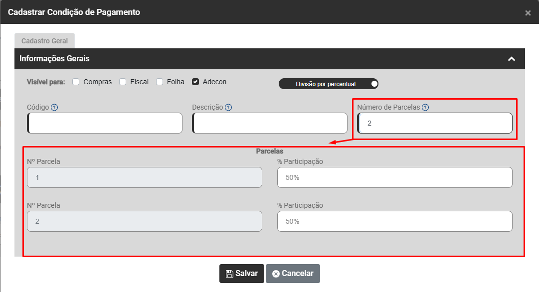Viewport: 539px width, 292px height.
Task: Edit second installment % Participação field
Action: coord(394,221)
